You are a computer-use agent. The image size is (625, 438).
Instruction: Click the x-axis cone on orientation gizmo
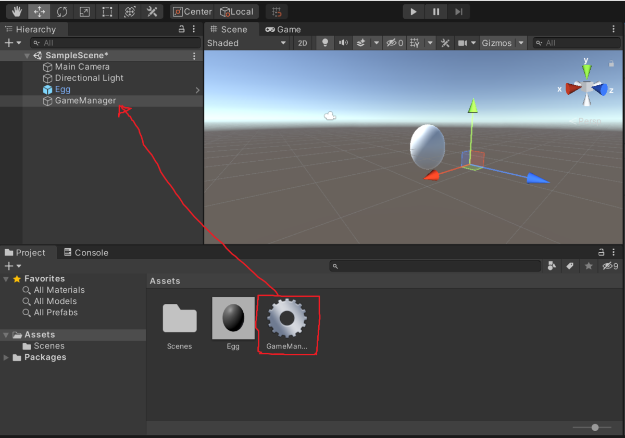coord(572,88)
